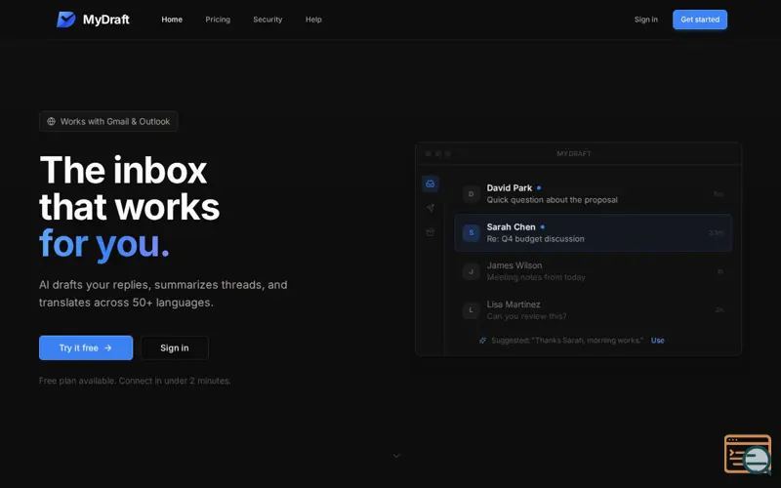Open James Wilson's meeting notes email
Image resolution: width=781 pixels, height=488 pixels.
coord(593,271)
